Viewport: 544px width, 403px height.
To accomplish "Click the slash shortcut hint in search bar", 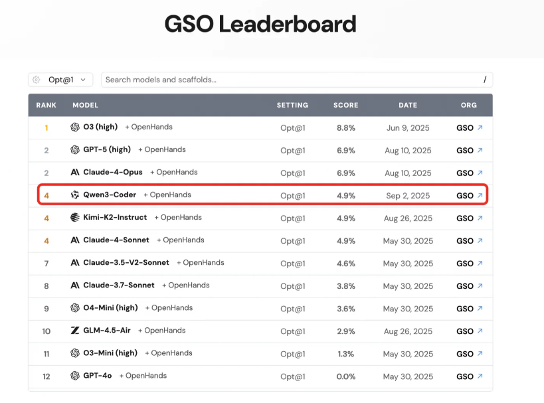I will click(485, 80).
